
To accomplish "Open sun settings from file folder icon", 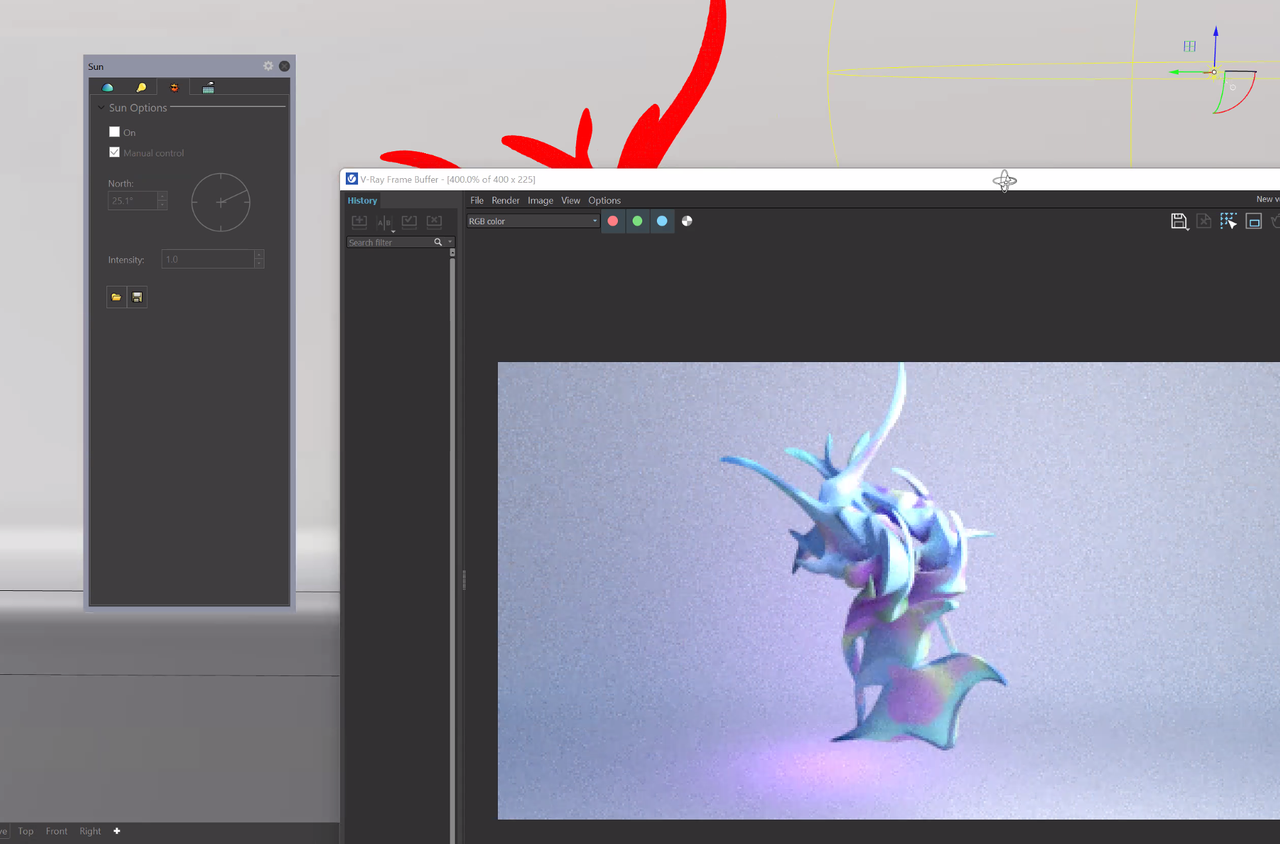I will pyautogui.click(x=116, y=297).
